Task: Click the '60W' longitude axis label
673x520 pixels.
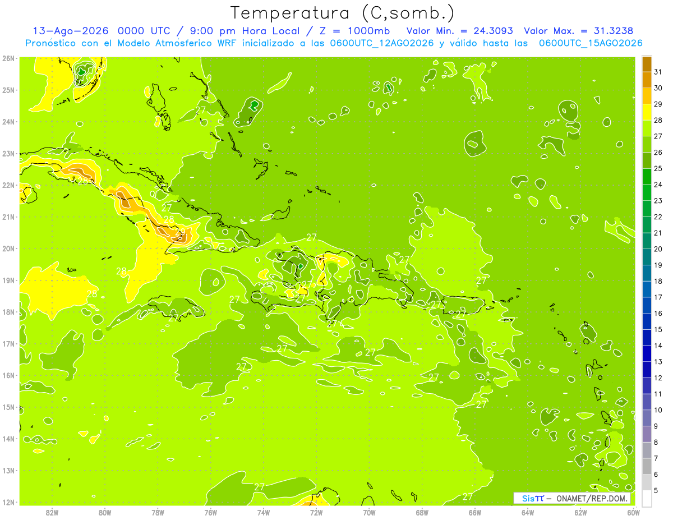Action: click(634, 512)
